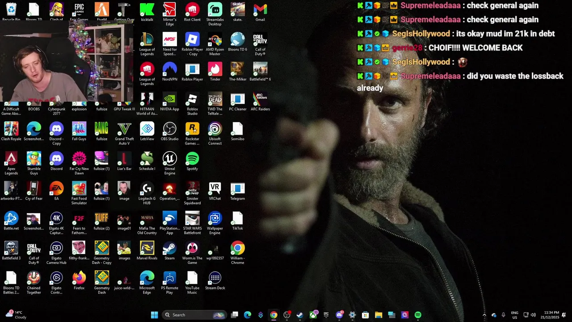Open STAR WARS Battlefront desktop icon
This screenshot has height=322, width=572.
click(x=192, y=223)
